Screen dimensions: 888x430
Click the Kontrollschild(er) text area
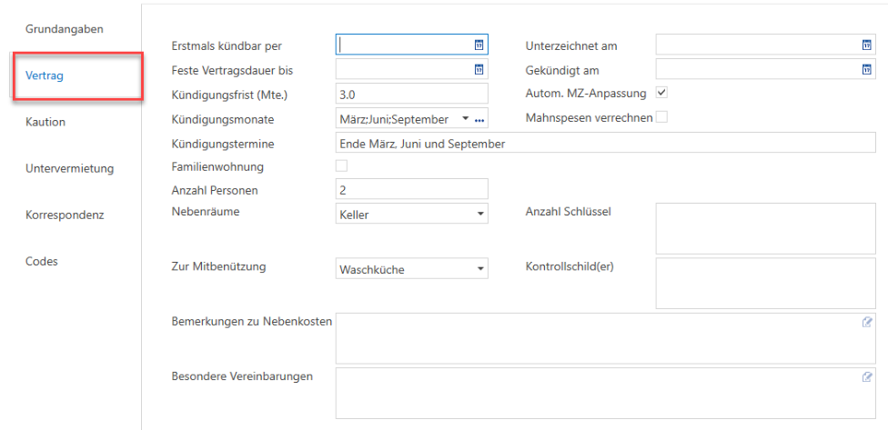[766, 283]
